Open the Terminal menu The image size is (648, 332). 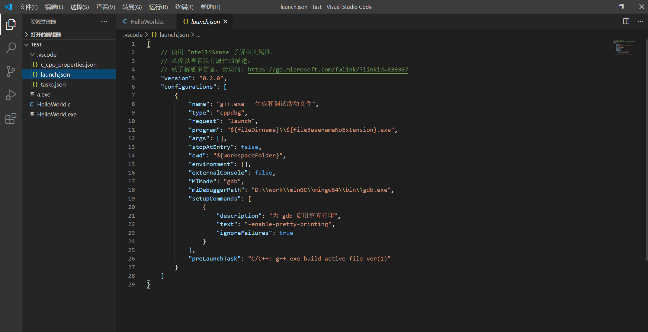tap(184, 7)
